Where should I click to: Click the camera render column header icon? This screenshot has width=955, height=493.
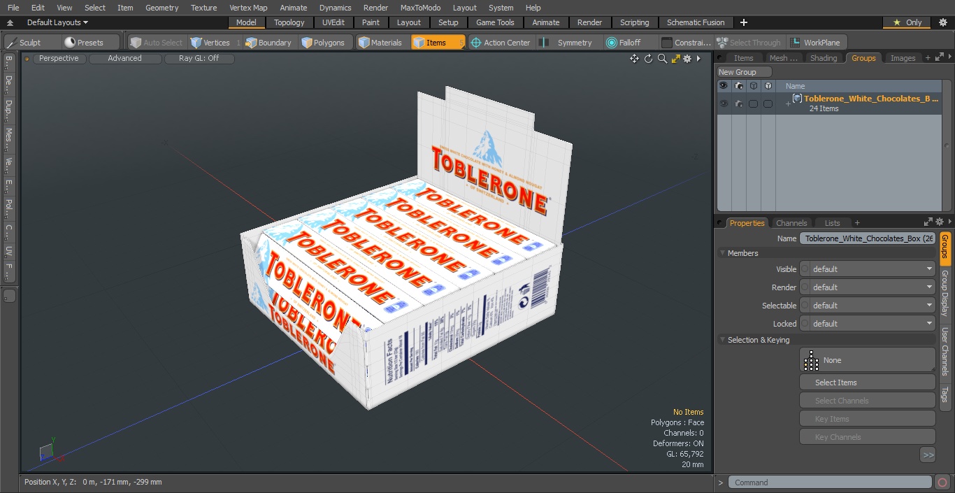739,86
